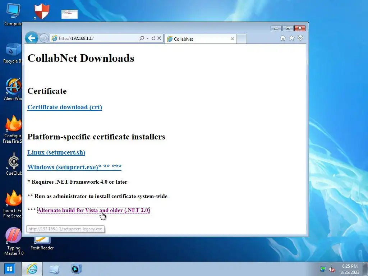Select the image thumbnail file on desktop

(x=69, y=14)
